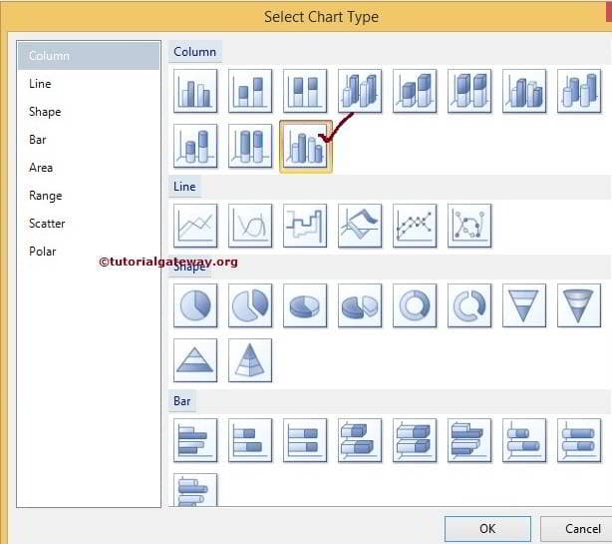Choose the 3-D Funnel chart icon

click(x=579, y=305)
